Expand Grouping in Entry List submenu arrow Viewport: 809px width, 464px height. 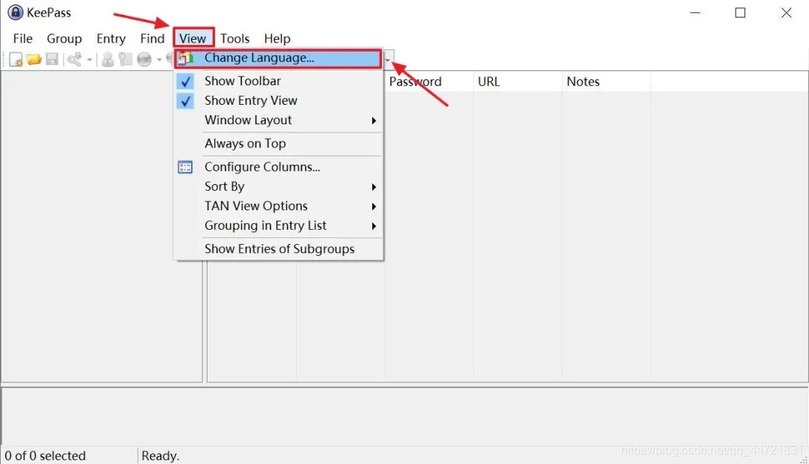tap(374, 226)
